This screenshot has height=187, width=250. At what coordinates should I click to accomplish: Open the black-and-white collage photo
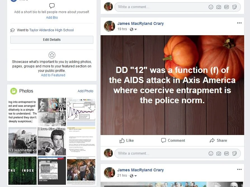pyautogui.click(x=52, y=112)
